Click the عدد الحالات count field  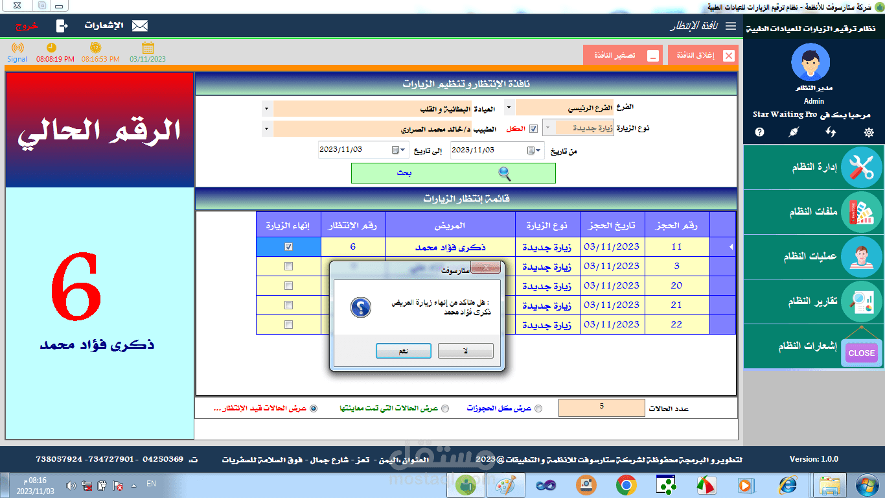[x=601, y=407]
